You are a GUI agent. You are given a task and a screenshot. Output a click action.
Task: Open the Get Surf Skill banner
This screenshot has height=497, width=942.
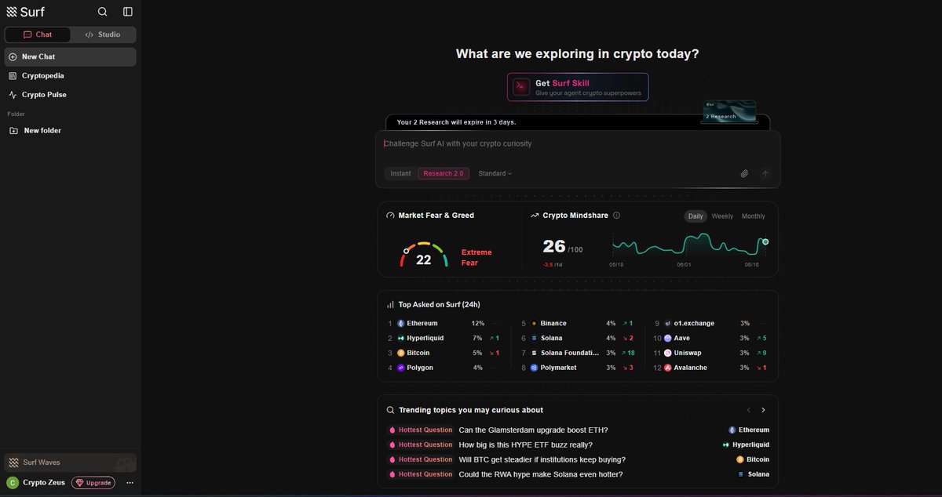pyautogui.click(x=578, y=87)
